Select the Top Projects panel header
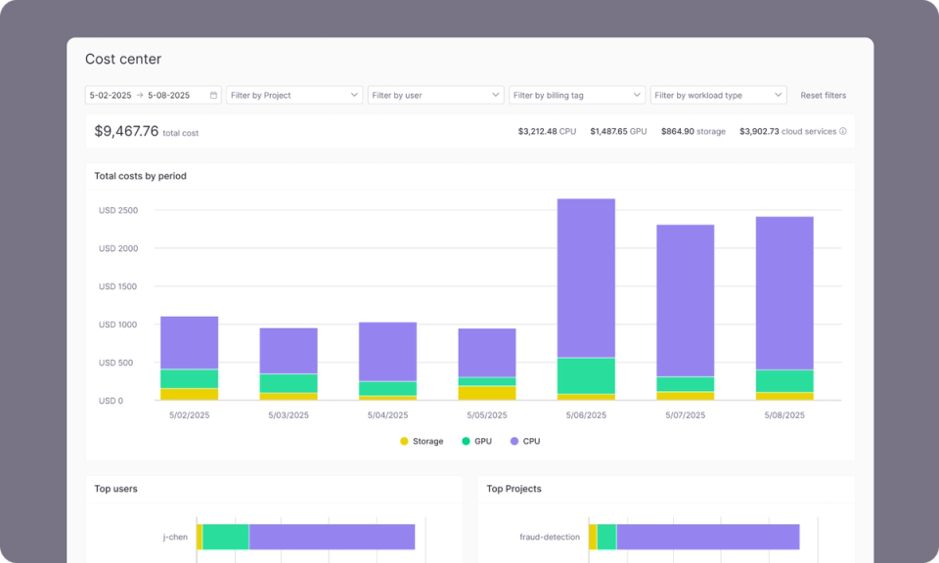 (515, 489)
